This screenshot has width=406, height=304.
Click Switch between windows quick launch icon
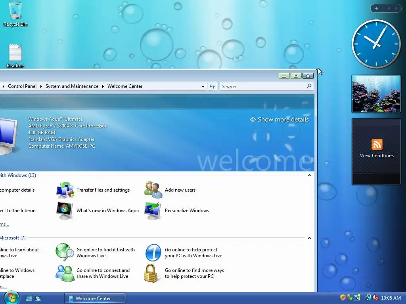[38, 298]
